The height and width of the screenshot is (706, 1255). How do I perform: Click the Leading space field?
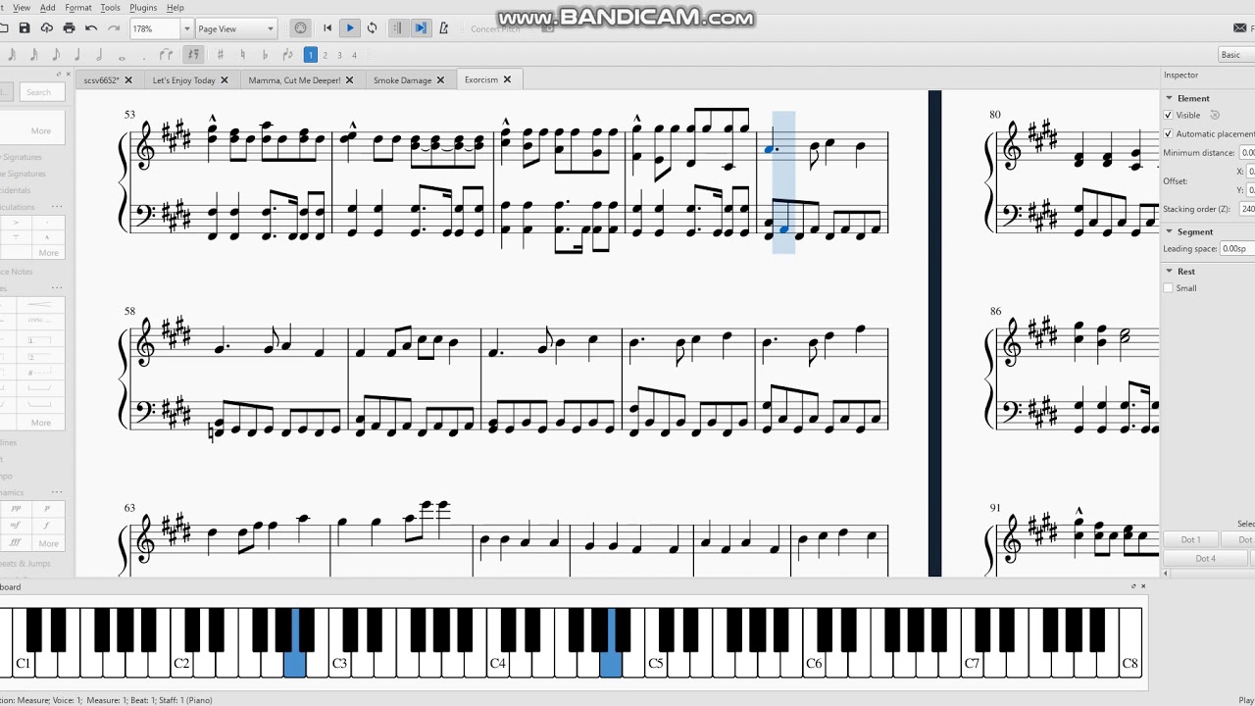click(x=1237, y=249)
